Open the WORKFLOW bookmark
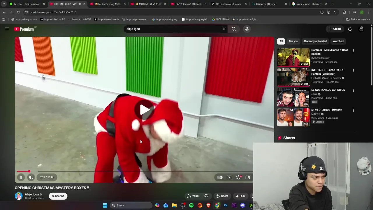The image size is (373, 210). [220, 20]
